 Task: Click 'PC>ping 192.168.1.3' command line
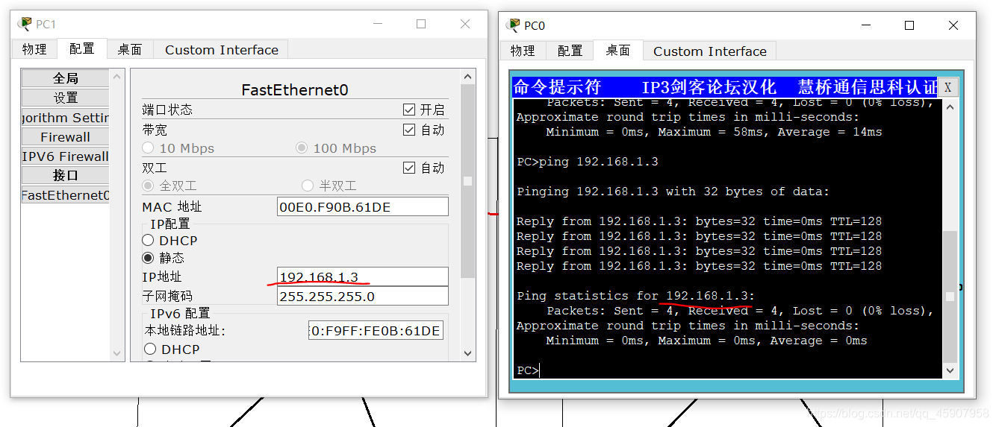click(x=588, y=162)
